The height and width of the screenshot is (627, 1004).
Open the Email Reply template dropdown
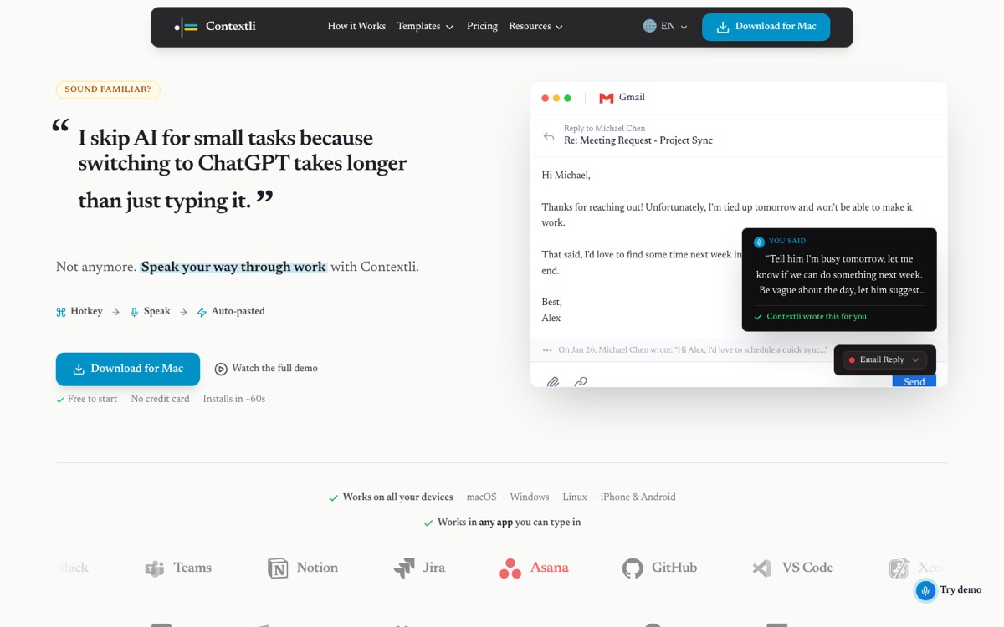coord(885,360)
